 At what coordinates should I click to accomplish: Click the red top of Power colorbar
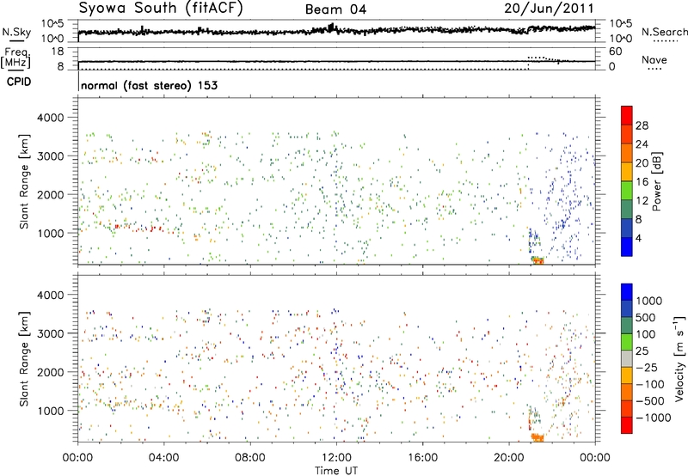point(627,115)
